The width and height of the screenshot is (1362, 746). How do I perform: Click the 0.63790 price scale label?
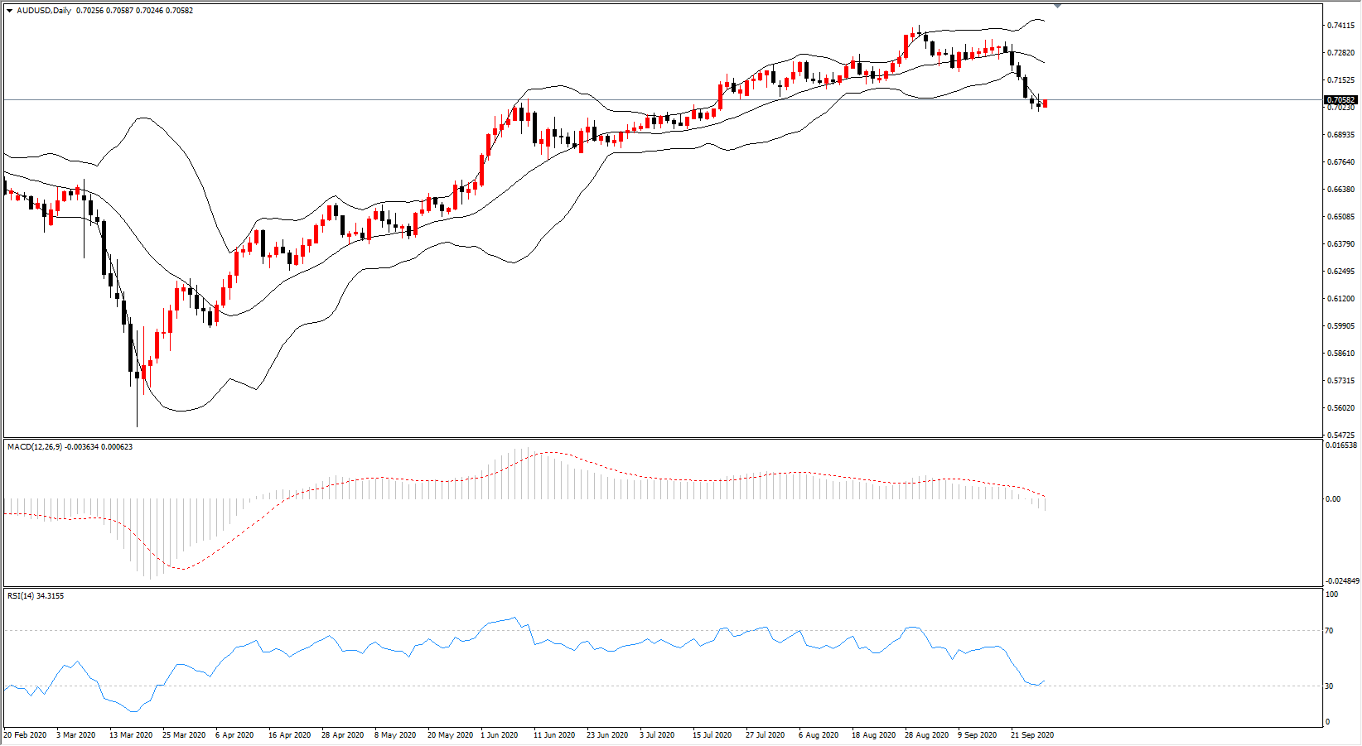click(x=1340, y=244)
